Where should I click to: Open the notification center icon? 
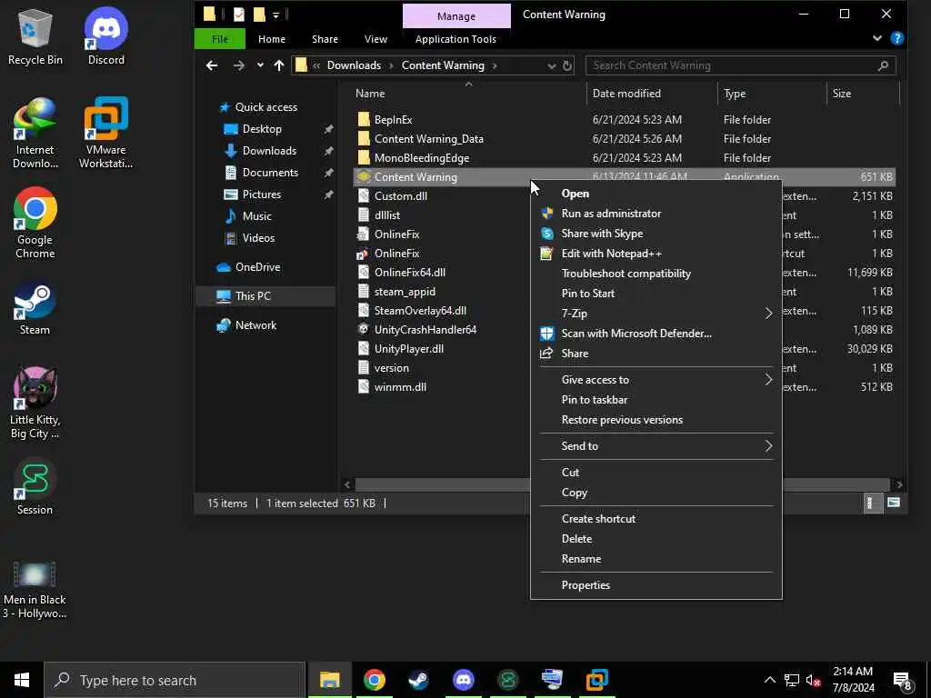click(902, 681)
